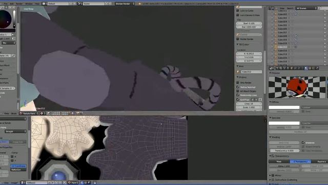Enable the Render Border checkbox
The image size is (328, 185).
coord(238,39)
